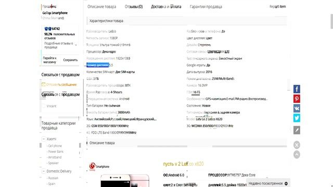Click the 98.2% positive feedback text

click(x=60, y=36)
